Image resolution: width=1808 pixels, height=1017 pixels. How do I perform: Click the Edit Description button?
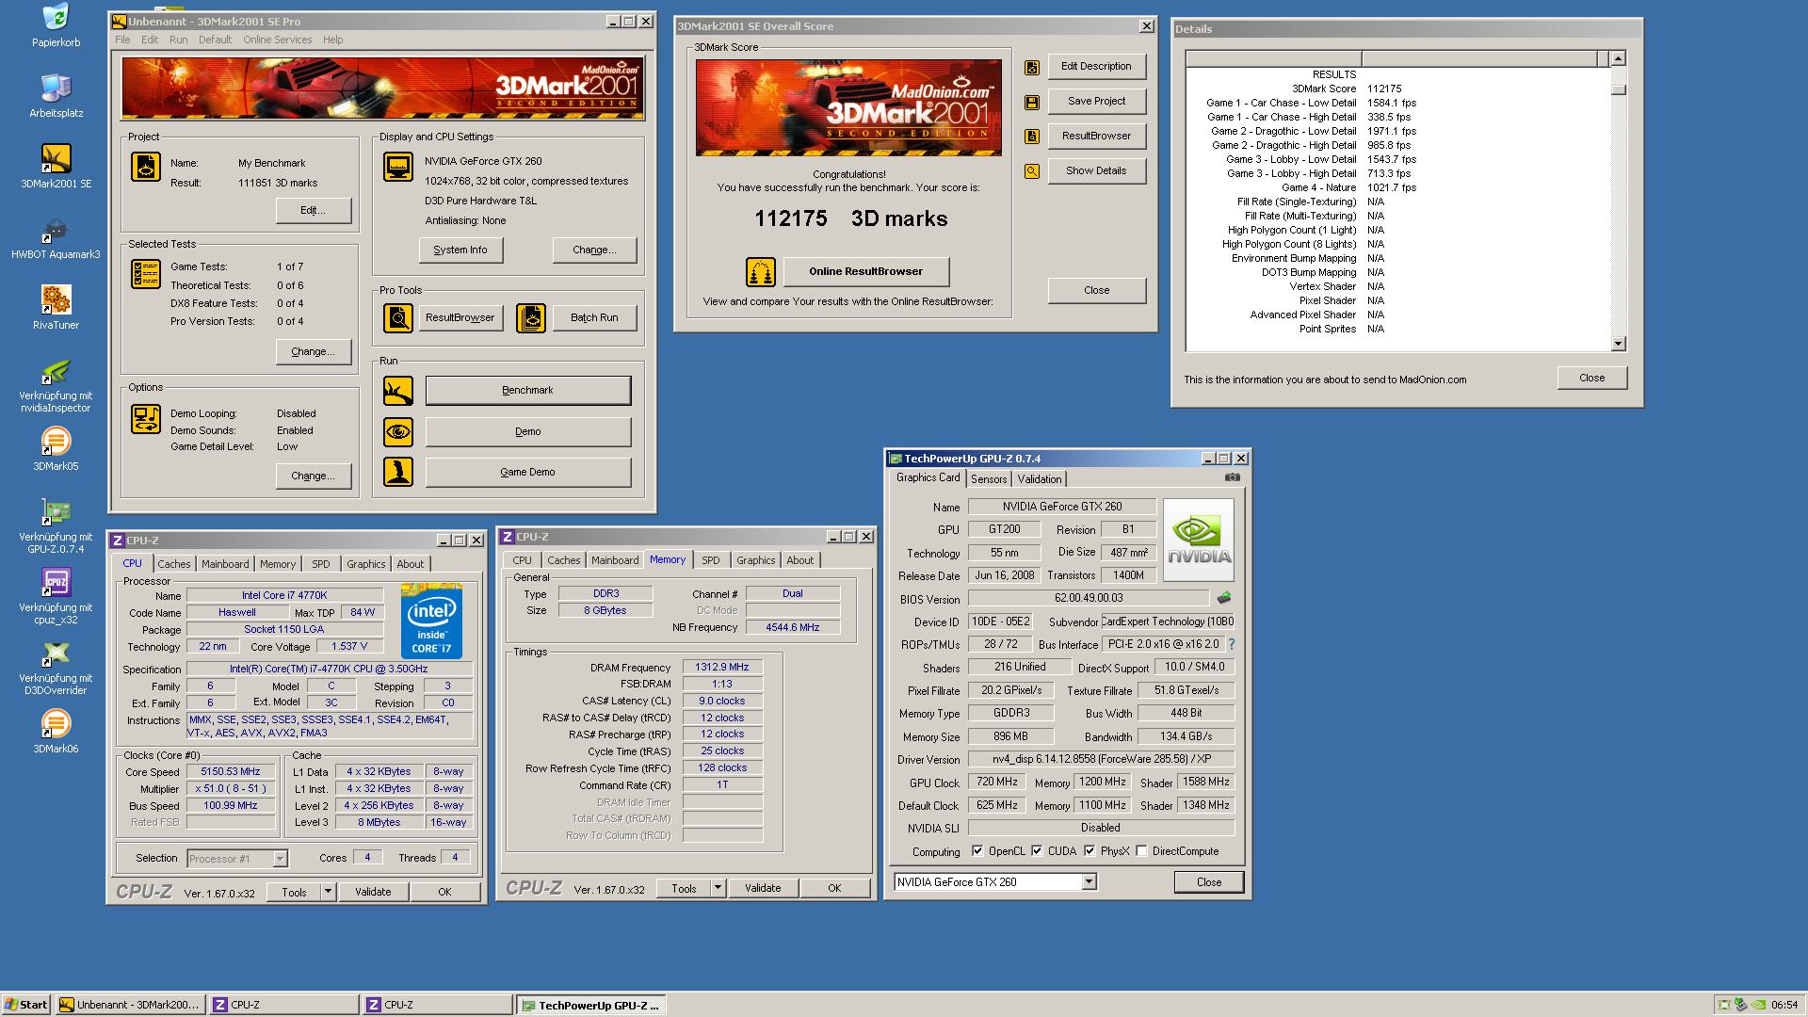[1096, 66]
